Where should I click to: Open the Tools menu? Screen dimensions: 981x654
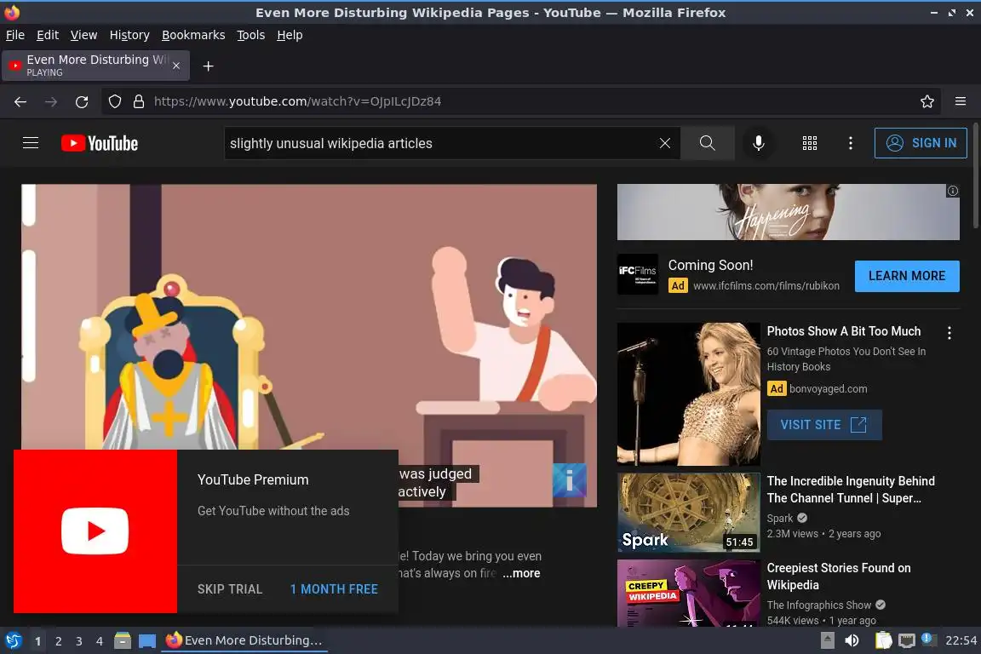(x=251, y=35)
